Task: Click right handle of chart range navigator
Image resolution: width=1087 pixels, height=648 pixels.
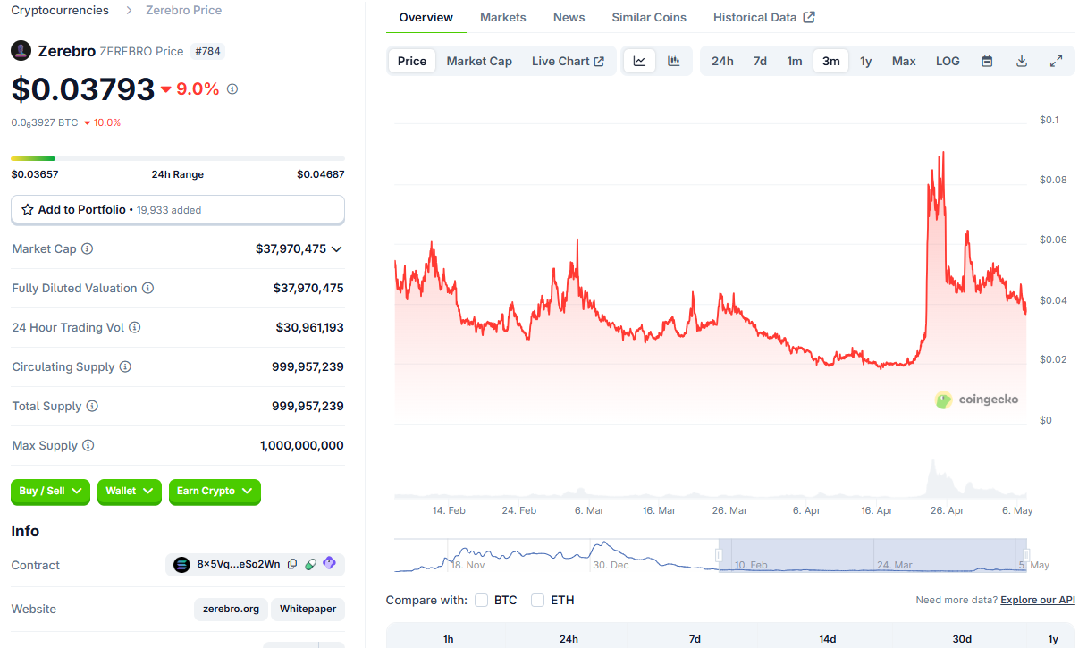Action: point(1026,555)
